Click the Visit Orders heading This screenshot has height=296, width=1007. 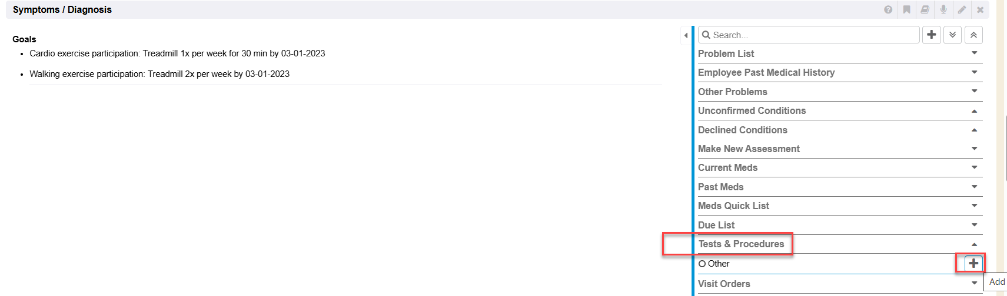click(x=724, y=284)
